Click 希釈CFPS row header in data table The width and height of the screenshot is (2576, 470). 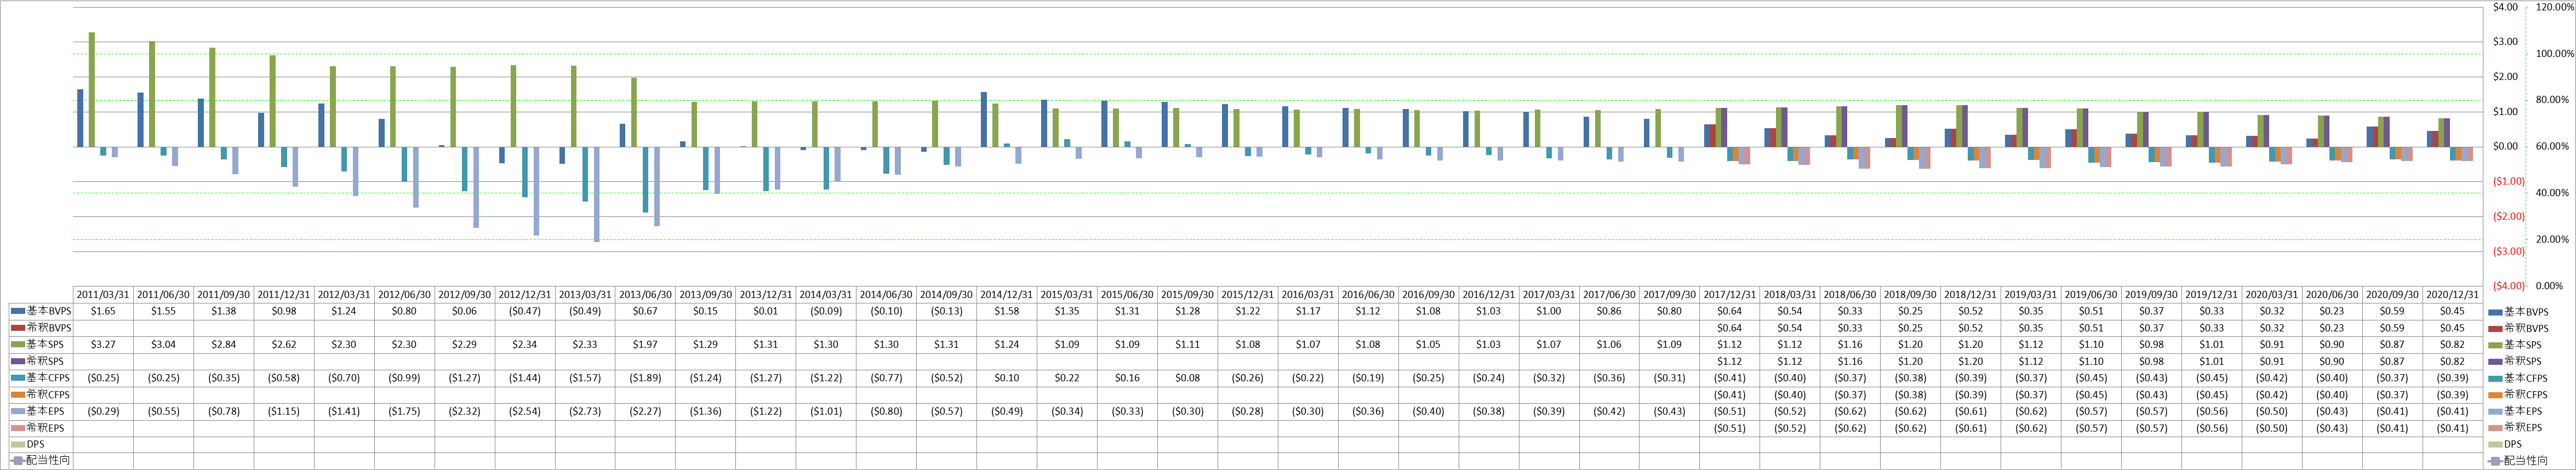pos(41,394)
